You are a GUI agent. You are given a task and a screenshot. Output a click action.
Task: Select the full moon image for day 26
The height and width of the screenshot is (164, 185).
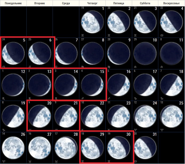point(13,148)
